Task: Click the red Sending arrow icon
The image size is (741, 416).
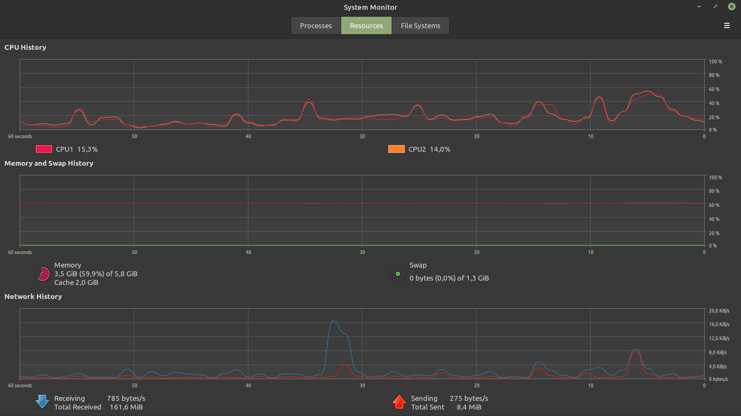Action: 399,401
